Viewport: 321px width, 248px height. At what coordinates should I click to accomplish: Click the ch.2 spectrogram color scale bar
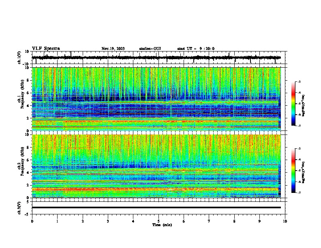click(x=293, y=171)
